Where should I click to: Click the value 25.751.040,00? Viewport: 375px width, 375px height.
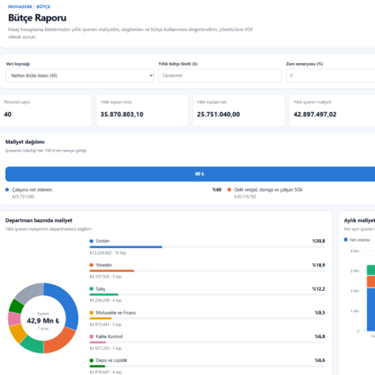pyautogui.click(x=219, y=115)
